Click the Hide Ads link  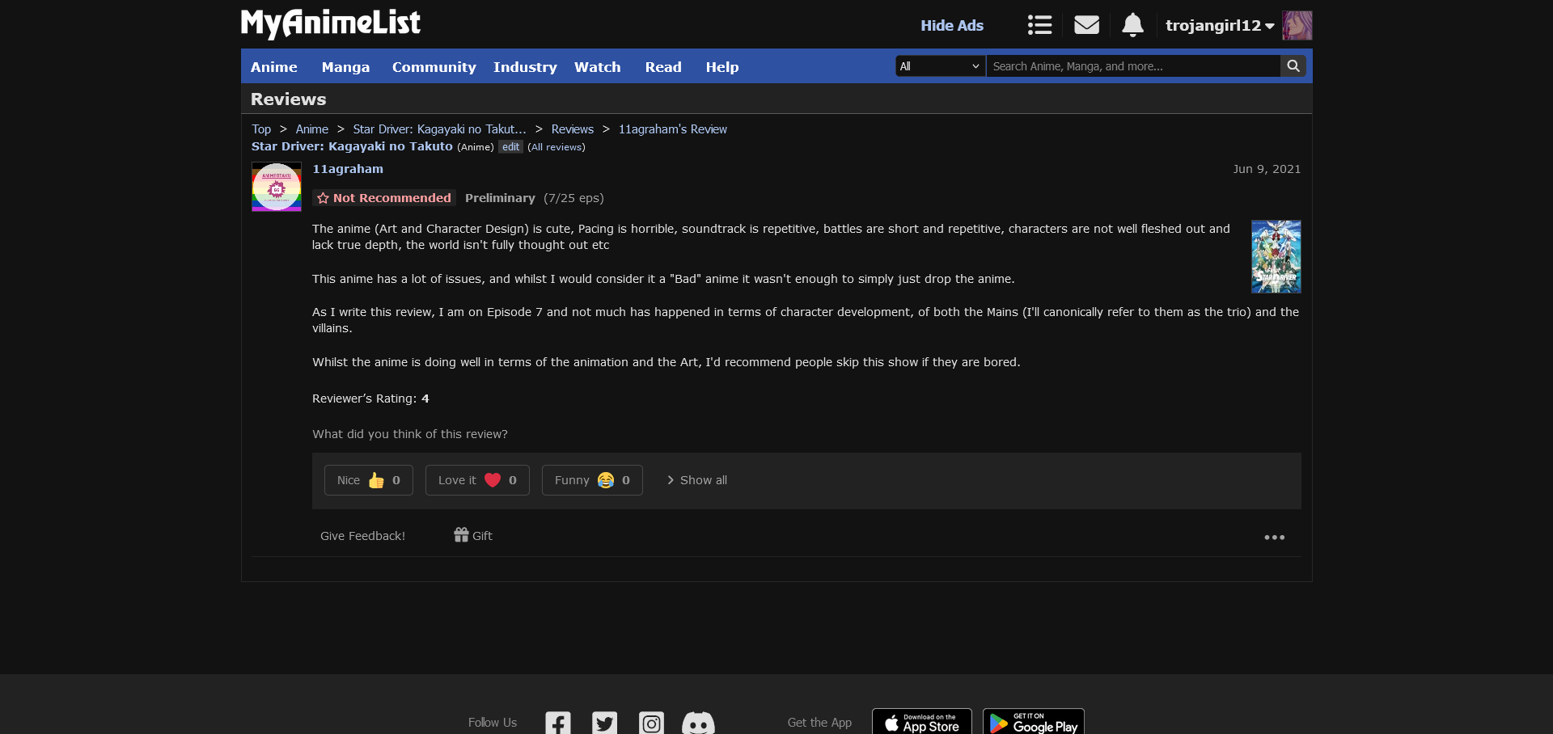coord(952,25)
